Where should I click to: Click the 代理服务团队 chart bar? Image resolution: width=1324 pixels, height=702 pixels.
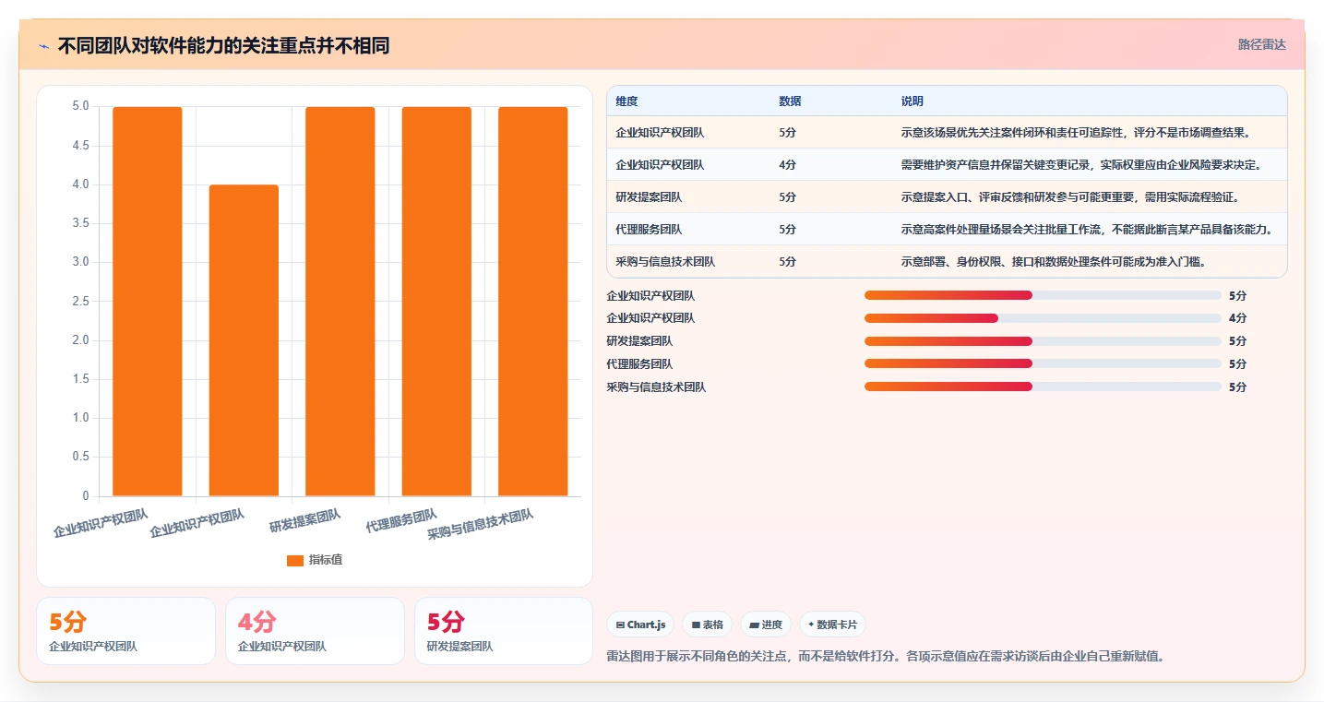(x=436, y=302)
